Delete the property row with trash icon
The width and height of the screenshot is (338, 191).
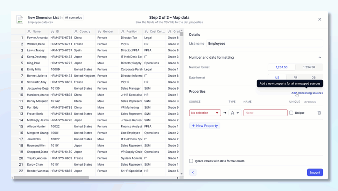tap(319, 113)
